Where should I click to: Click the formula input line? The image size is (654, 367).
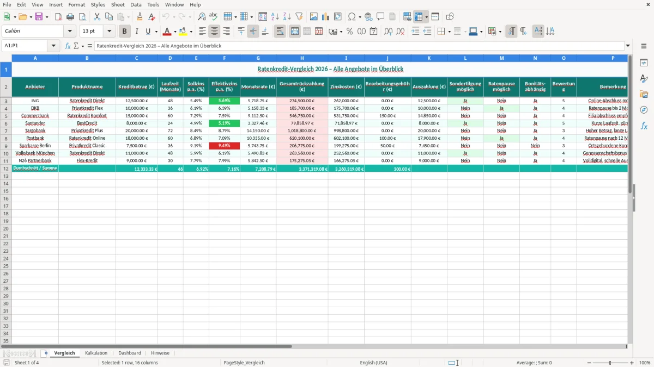coord(360,46)
